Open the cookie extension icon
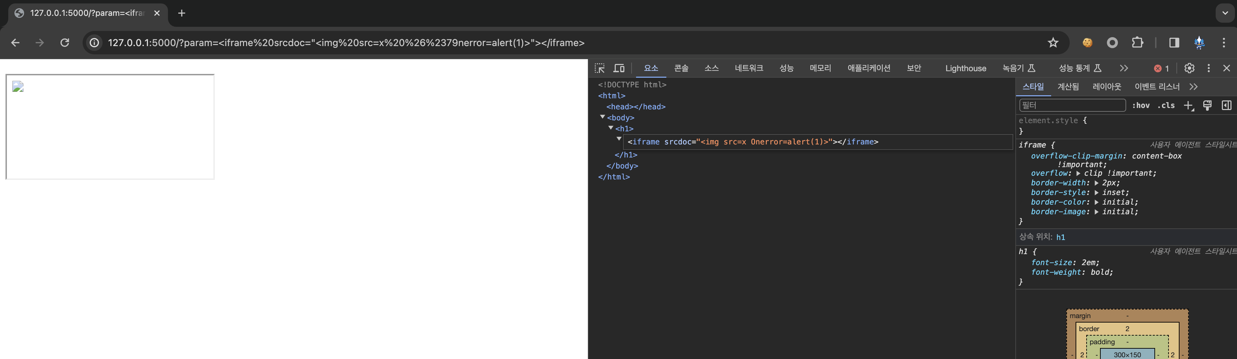 [1088, 43]
